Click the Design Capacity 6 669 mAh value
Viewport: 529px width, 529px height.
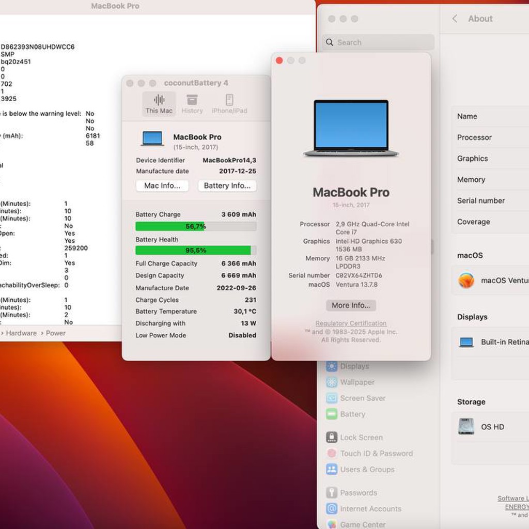pos(239,275)
